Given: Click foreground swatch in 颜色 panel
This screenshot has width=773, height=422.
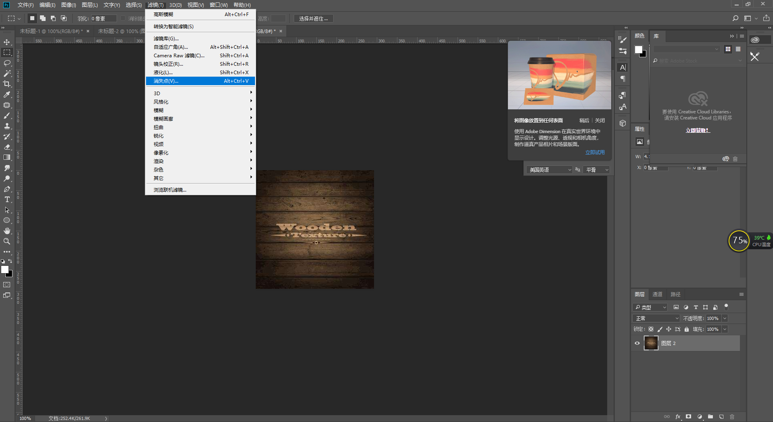Looking at the screenshot, I should point(638,50).
